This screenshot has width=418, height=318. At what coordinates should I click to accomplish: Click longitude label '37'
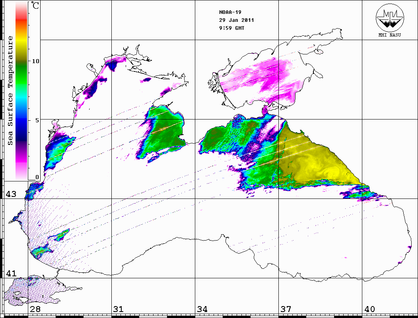click(x=286, y=309)
